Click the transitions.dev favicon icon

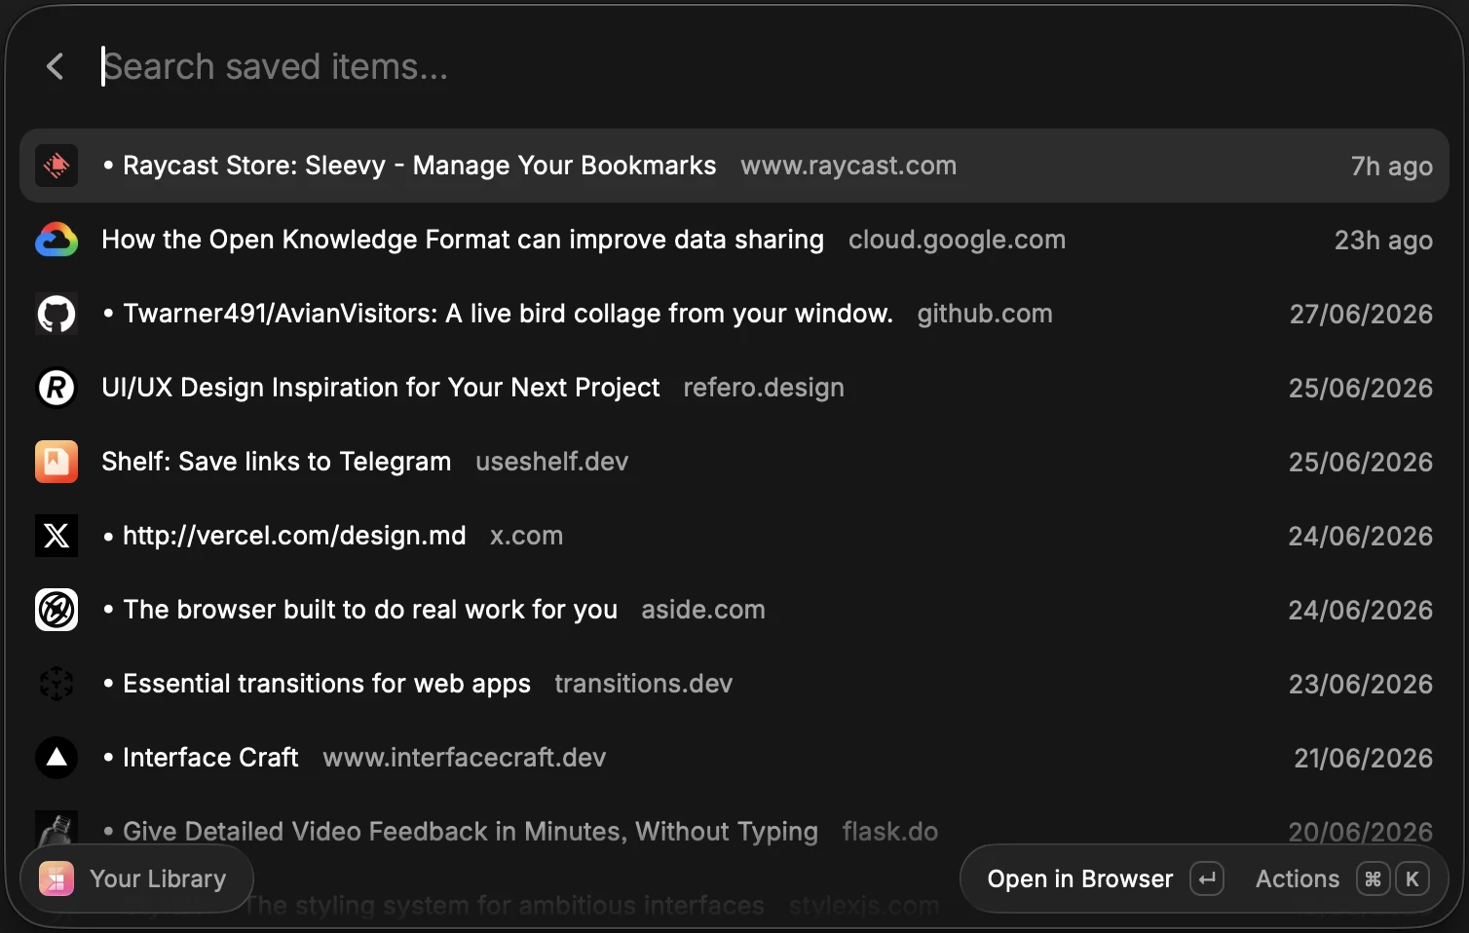pyautogui.click(x=56, y=684)
